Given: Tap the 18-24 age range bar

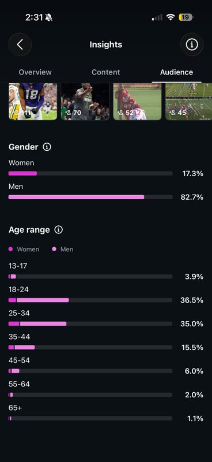Looking at the screenshot, I should click(90, 300).
